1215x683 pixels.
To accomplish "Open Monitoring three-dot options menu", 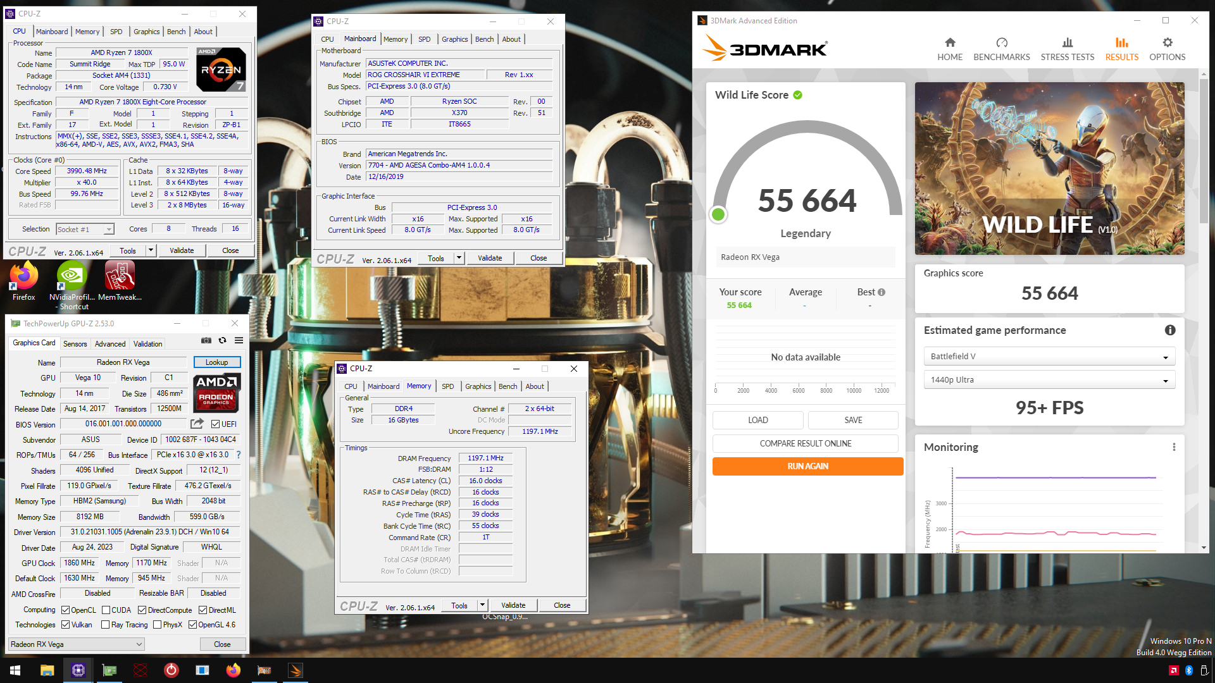I will pyautogui.click(x=1174, y=447).
